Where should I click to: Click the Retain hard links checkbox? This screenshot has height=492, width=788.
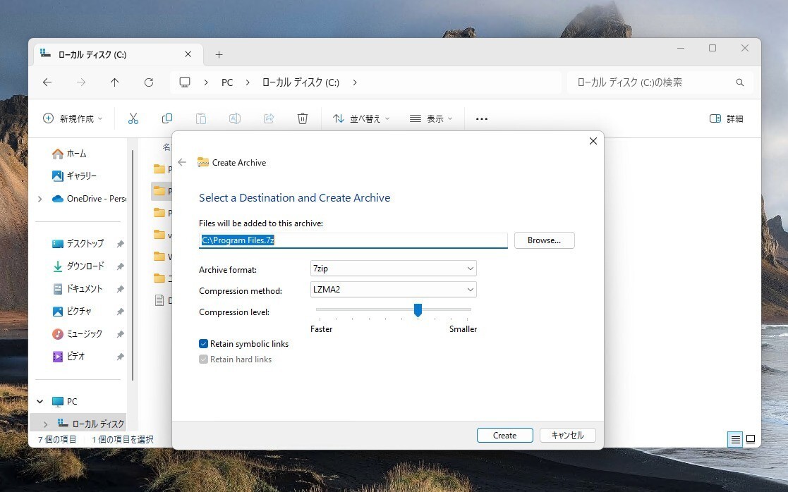coord(203,359)
